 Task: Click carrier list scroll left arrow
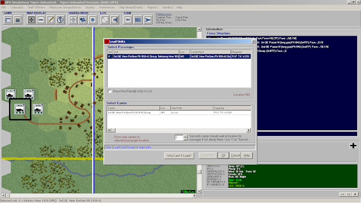click(x=109, y=130)
